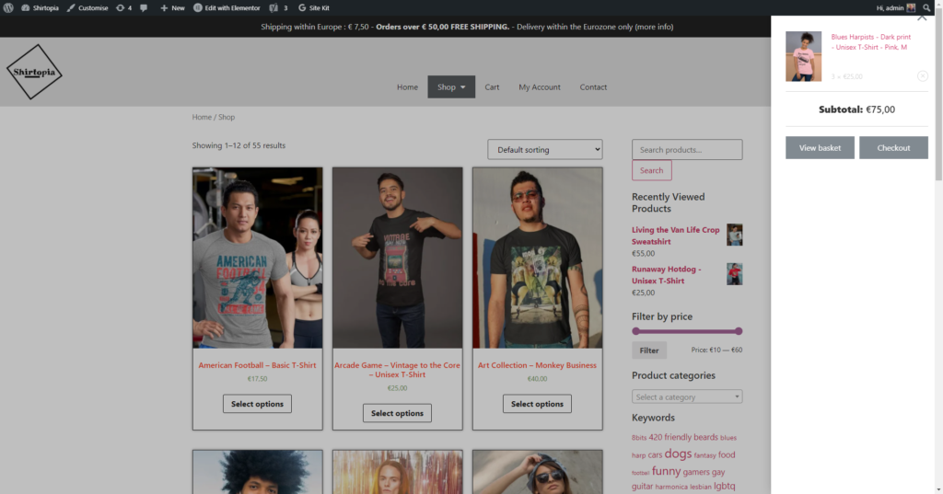
Task: Click the Filter price button
Action: click(649, 350)
